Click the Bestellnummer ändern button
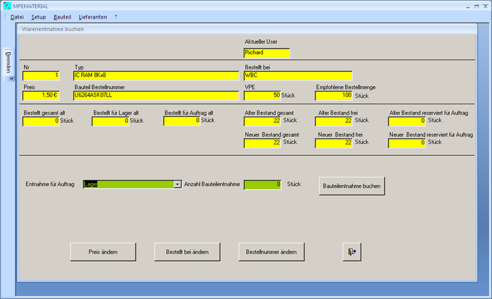 coord(271,252)
